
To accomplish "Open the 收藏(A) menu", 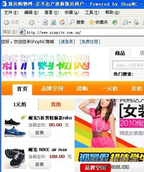I will [72, 12].
